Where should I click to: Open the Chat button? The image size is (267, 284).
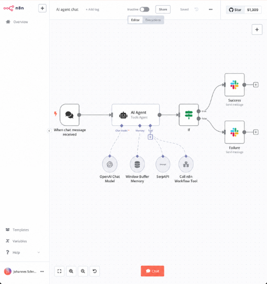click(152, 271)
